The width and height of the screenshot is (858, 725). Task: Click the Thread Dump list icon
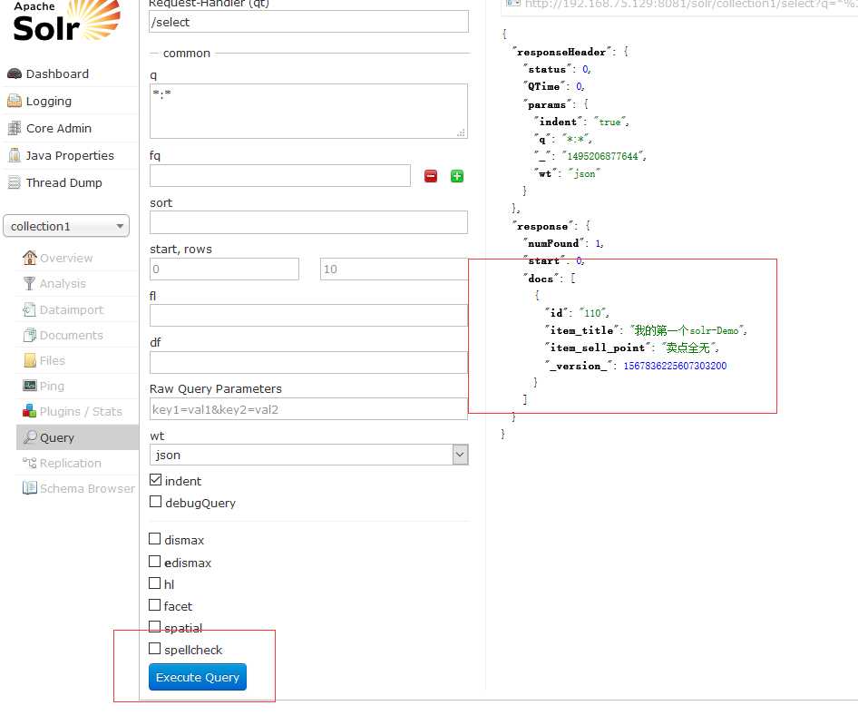tap(15, 182)
